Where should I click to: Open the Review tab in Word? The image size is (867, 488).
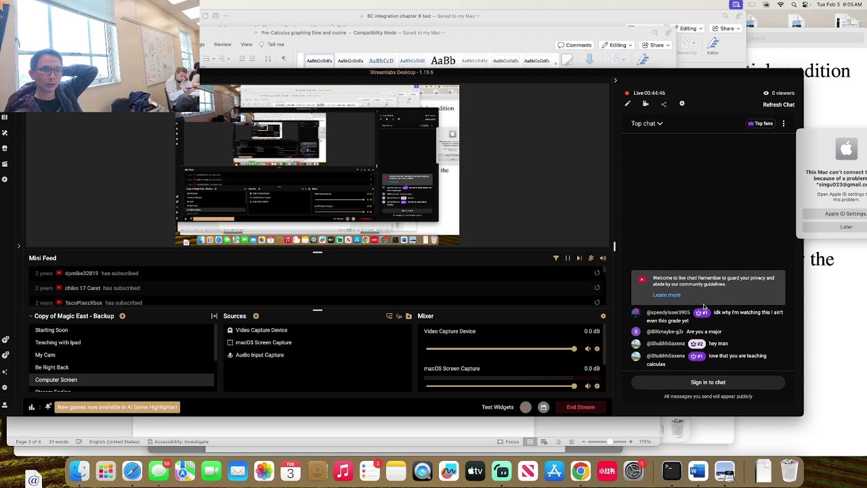click(x=223, y=45)
